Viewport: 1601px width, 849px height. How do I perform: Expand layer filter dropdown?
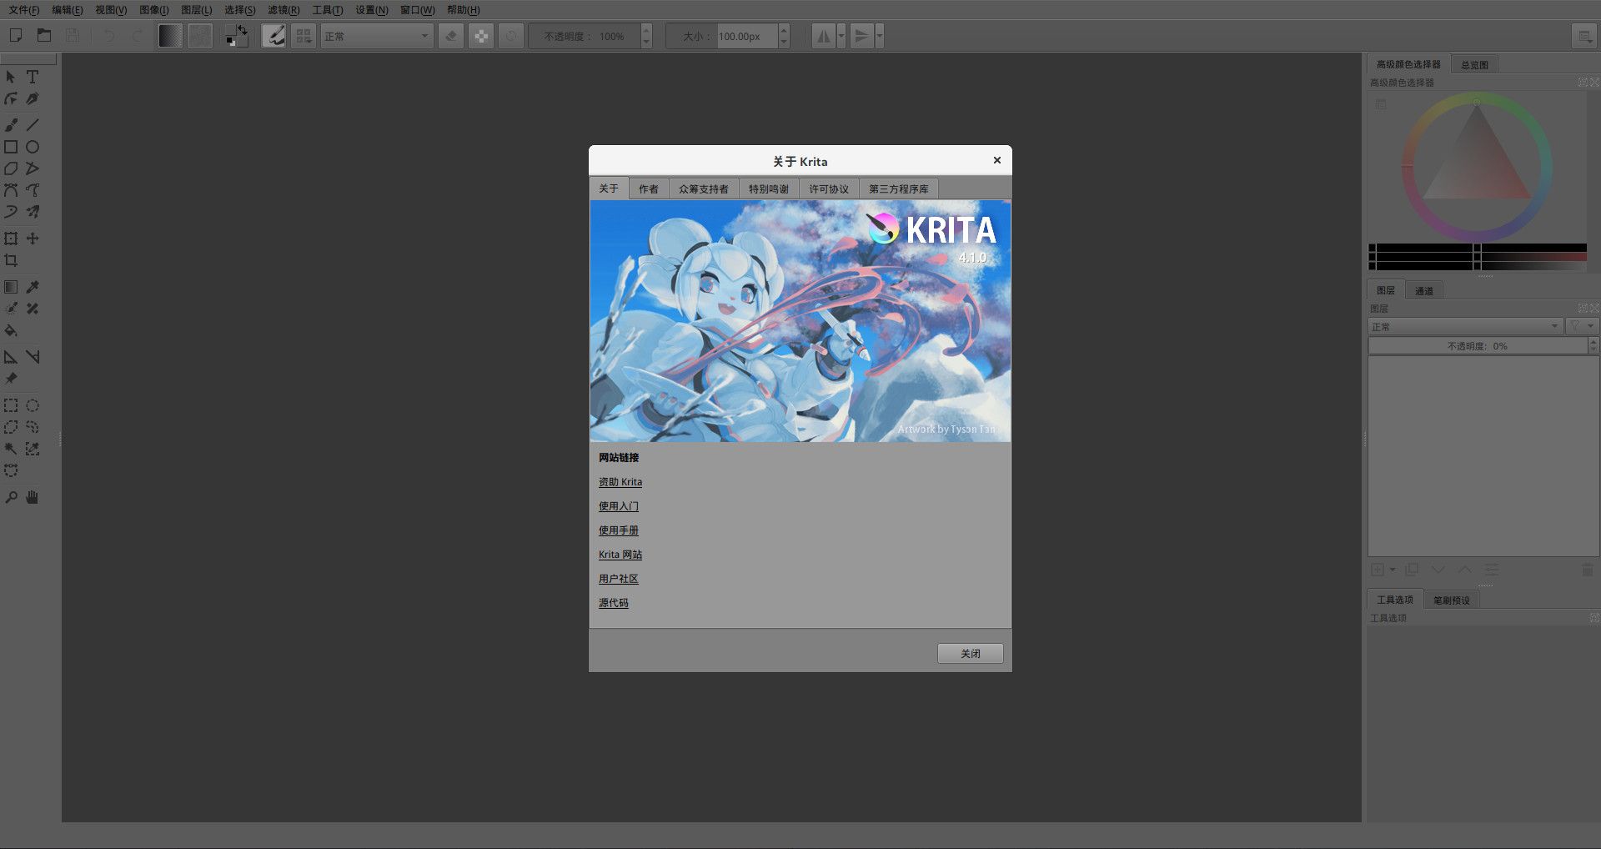(1582, 326)
